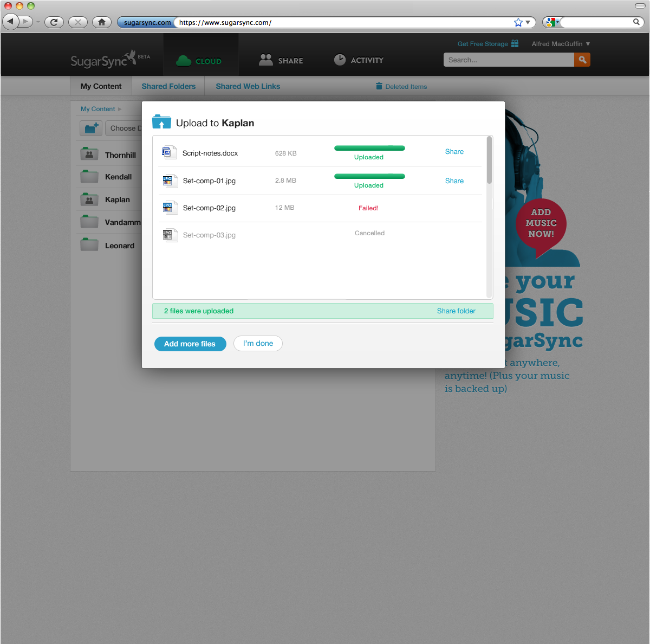The image size is (650, 644).
Task: Open the bookmark star dropdown arrow
Action: pyautogui.click(x=528, y=22)
